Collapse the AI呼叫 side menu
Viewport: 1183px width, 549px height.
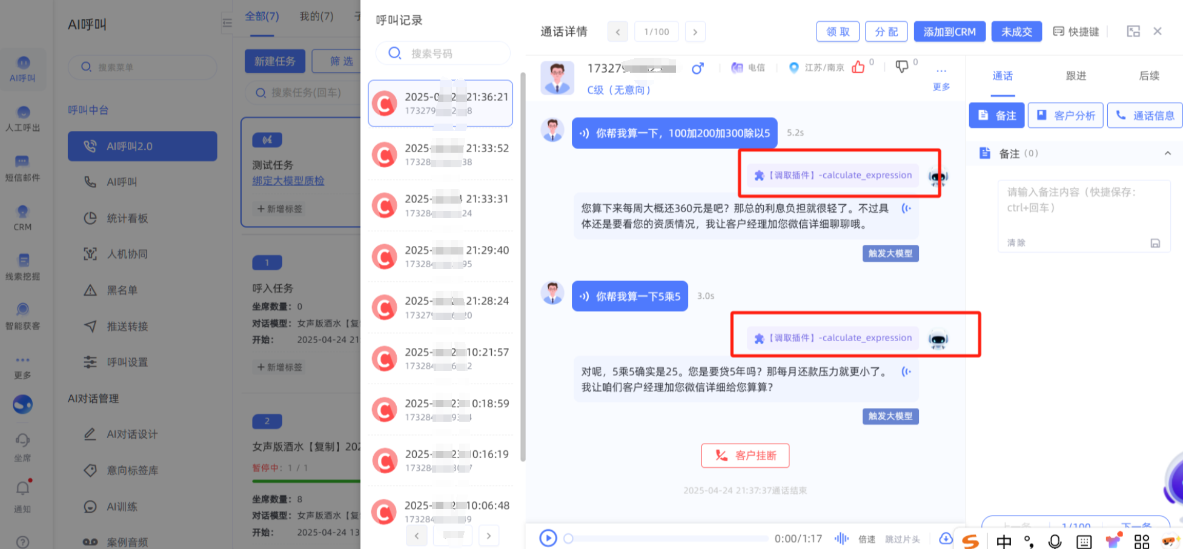[227, 23]
